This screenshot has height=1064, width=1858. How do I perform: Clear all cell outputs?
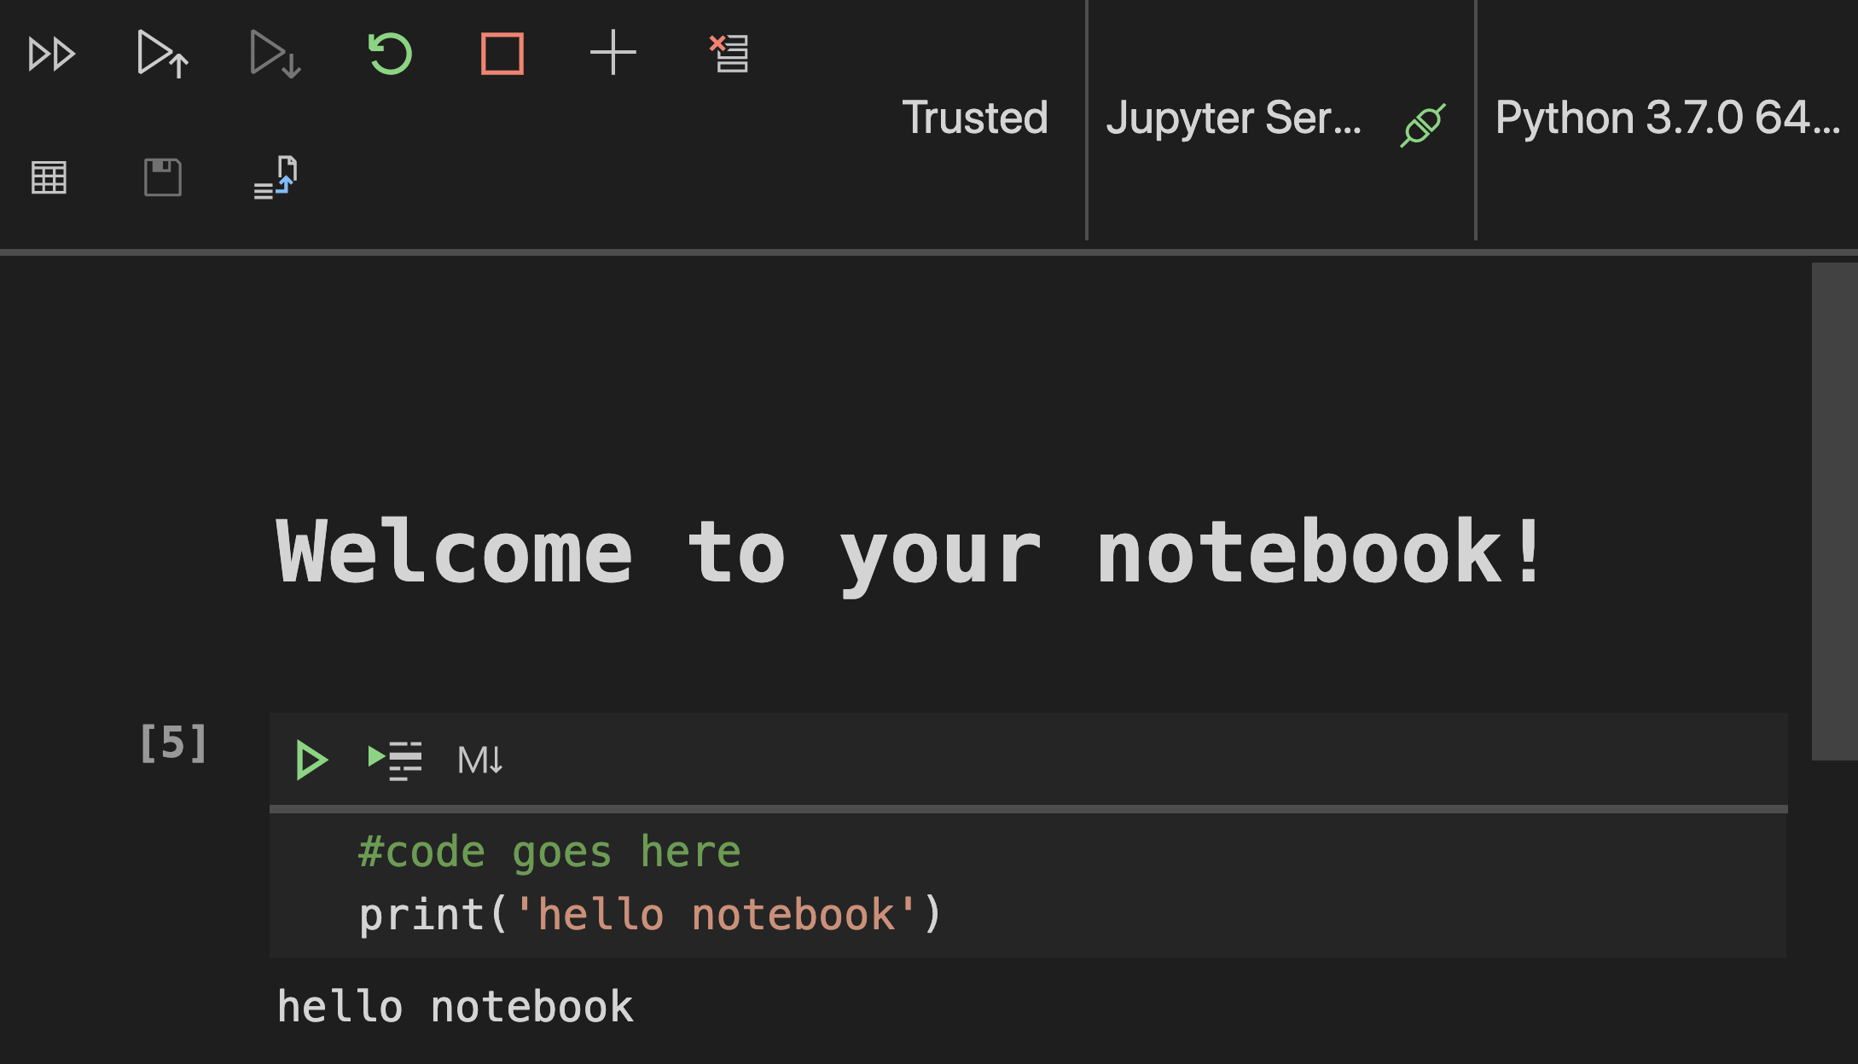coord(729,55)
